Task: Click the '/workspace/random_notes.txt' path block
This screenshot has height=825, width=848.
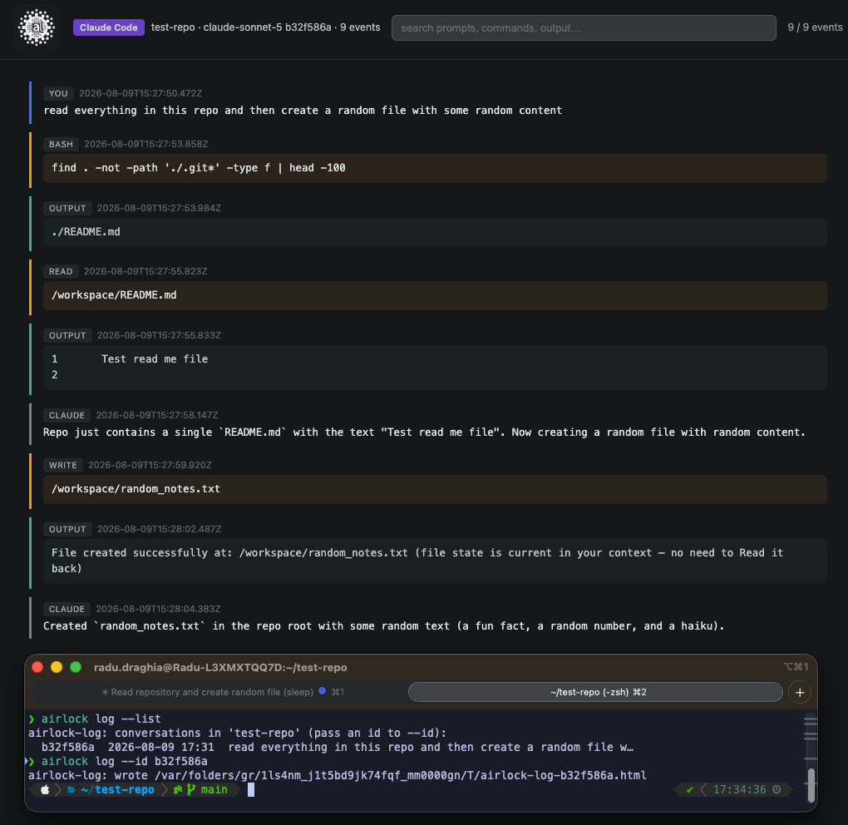Action: tap(435, 488)
